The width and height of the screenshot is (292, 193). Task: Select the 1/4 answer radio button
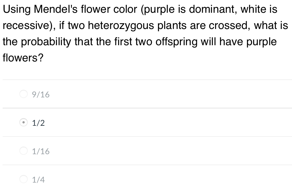(24, 179)
